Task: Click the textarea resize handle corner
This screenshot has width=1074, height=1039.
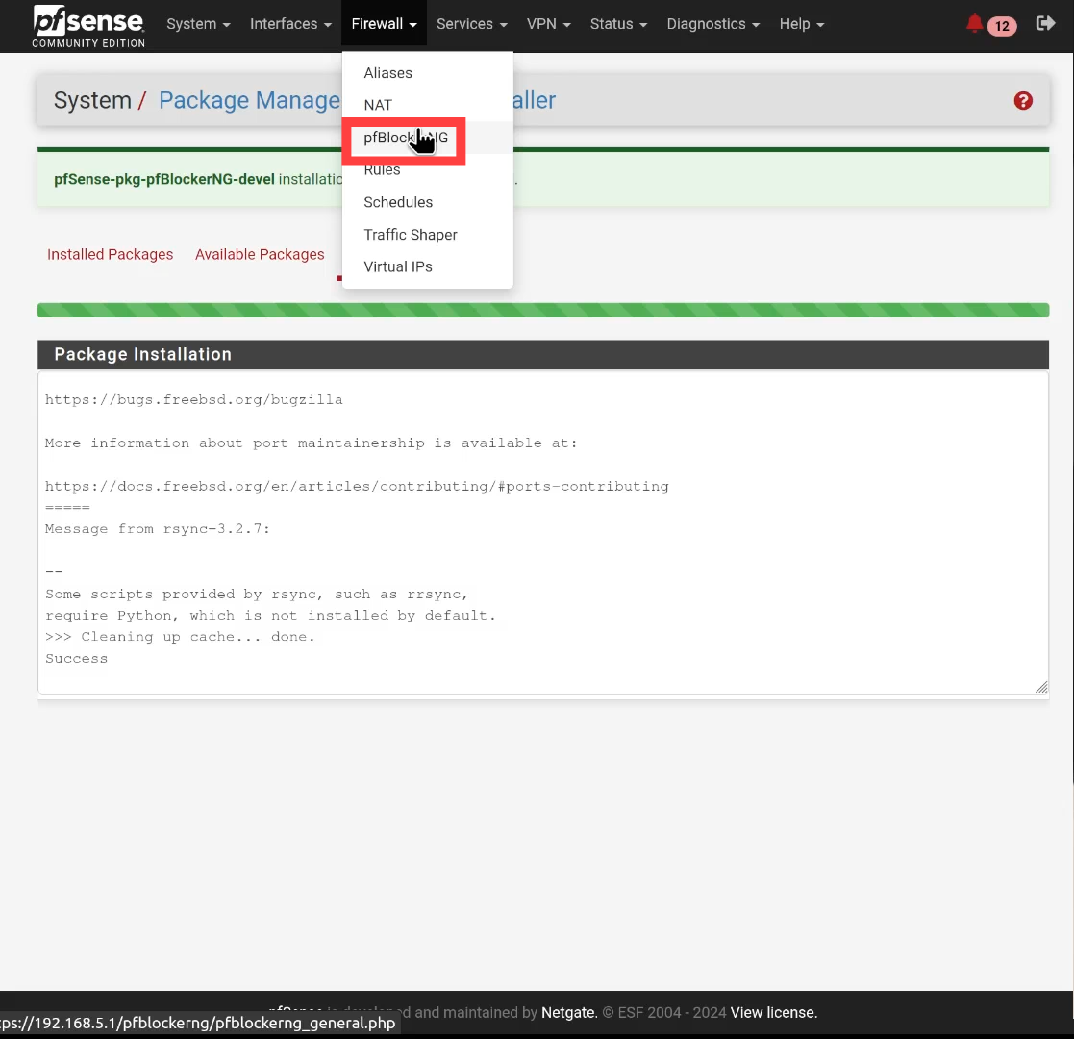Action: tap(1041, 687)
